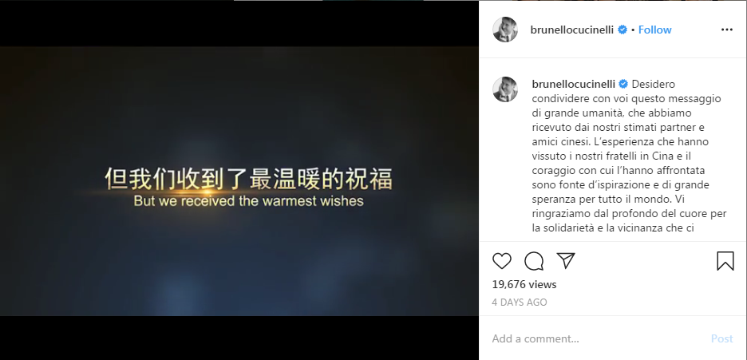
Task: Open comments via the speech bubble icon
Action: pos(534,261)
